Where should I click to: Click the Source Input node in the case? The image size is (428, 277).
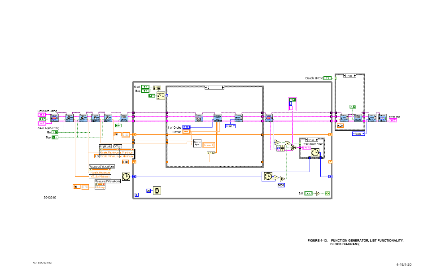coord(197,143)
